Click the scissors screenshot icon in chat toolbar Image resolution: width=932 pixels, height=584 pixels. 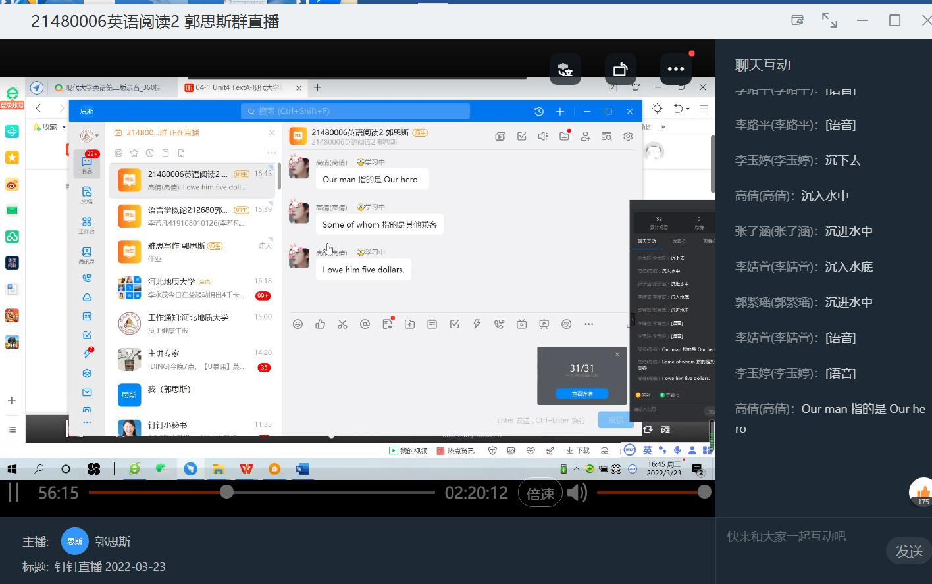point(342,324)
